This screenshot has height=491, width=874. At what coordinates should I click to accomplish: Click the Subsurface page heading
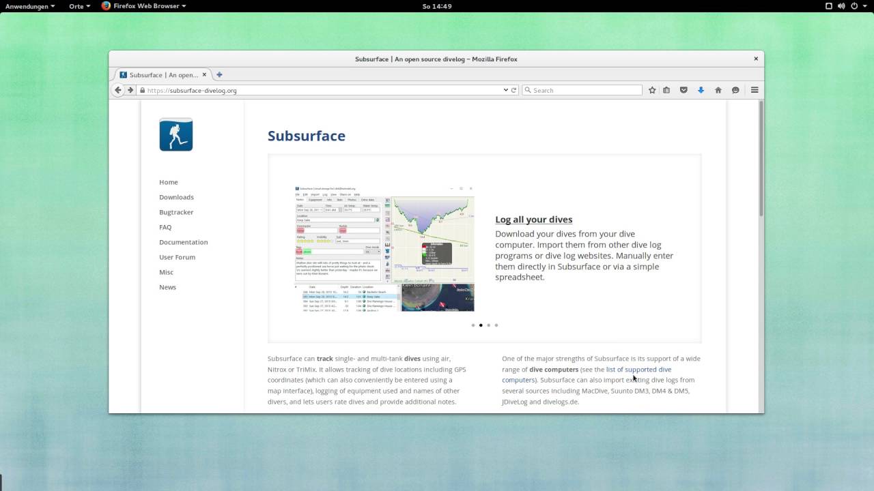click(307, 136)
